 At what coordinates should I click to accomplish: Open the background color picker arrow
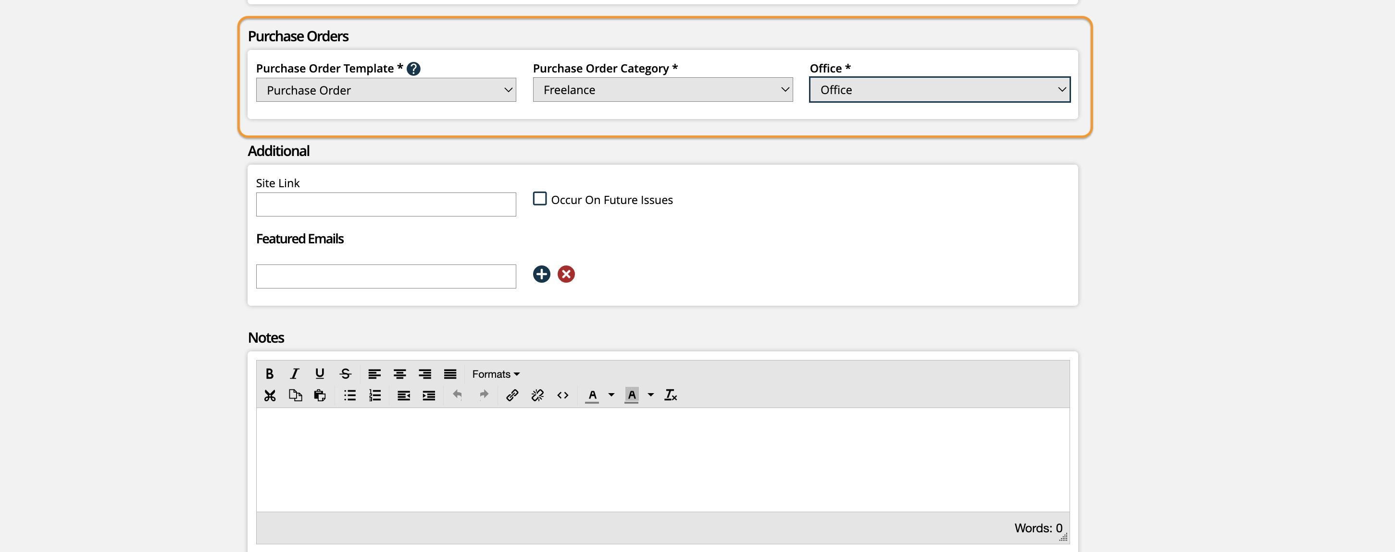(x=651, y=395)
